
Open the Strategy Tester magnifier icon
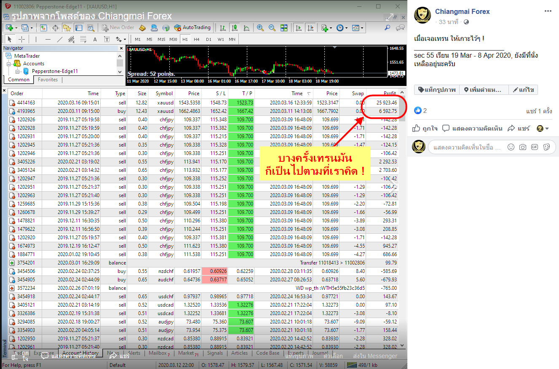tap(91, 28)
